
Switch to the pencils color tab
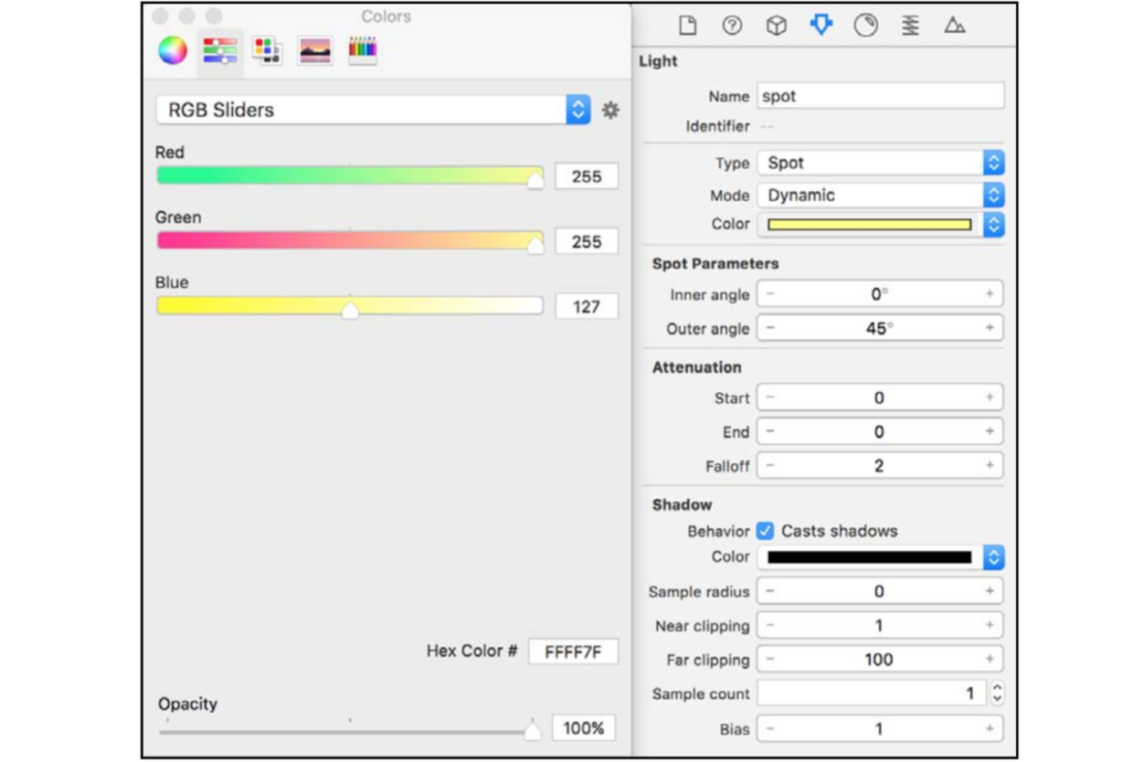(363, 50)
